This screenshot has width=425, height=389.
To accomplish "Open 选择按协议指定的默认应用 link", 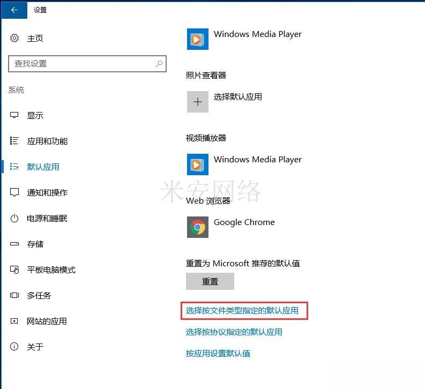I will pyautogui.click(x=234, y=332).
